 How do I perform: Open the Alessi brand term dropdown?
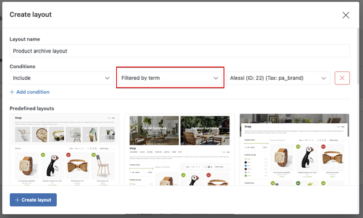(x=278, y=78)
